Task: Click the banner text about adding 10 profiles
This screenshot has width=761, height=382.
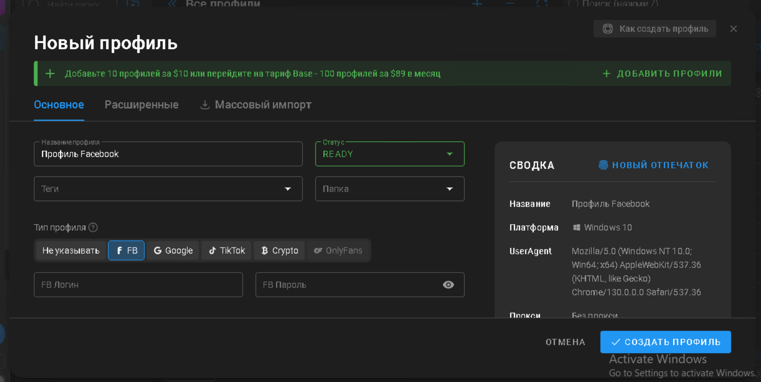Action: point(253,74)
